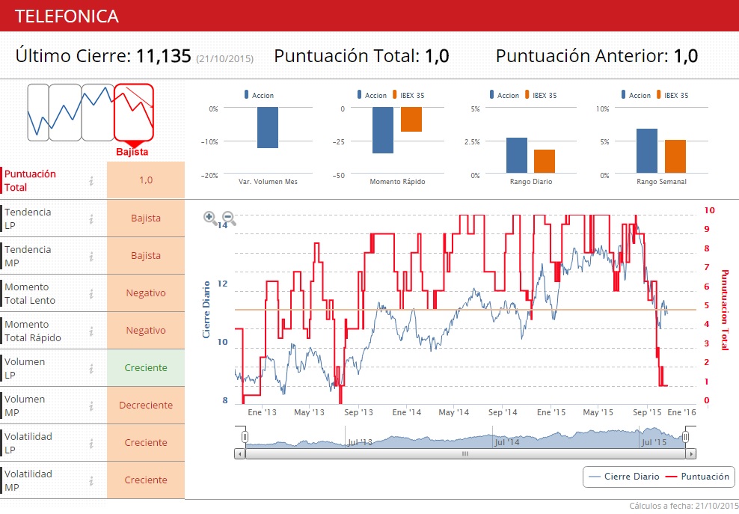
Task: Click the Cierre Diario y-axis title
Action: (x=206, y=309)
